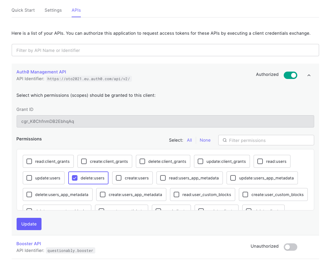Viewport: 336px width, 267px height.
Task: Click the questionably.booster identifier text
Action: click(70, 250)
